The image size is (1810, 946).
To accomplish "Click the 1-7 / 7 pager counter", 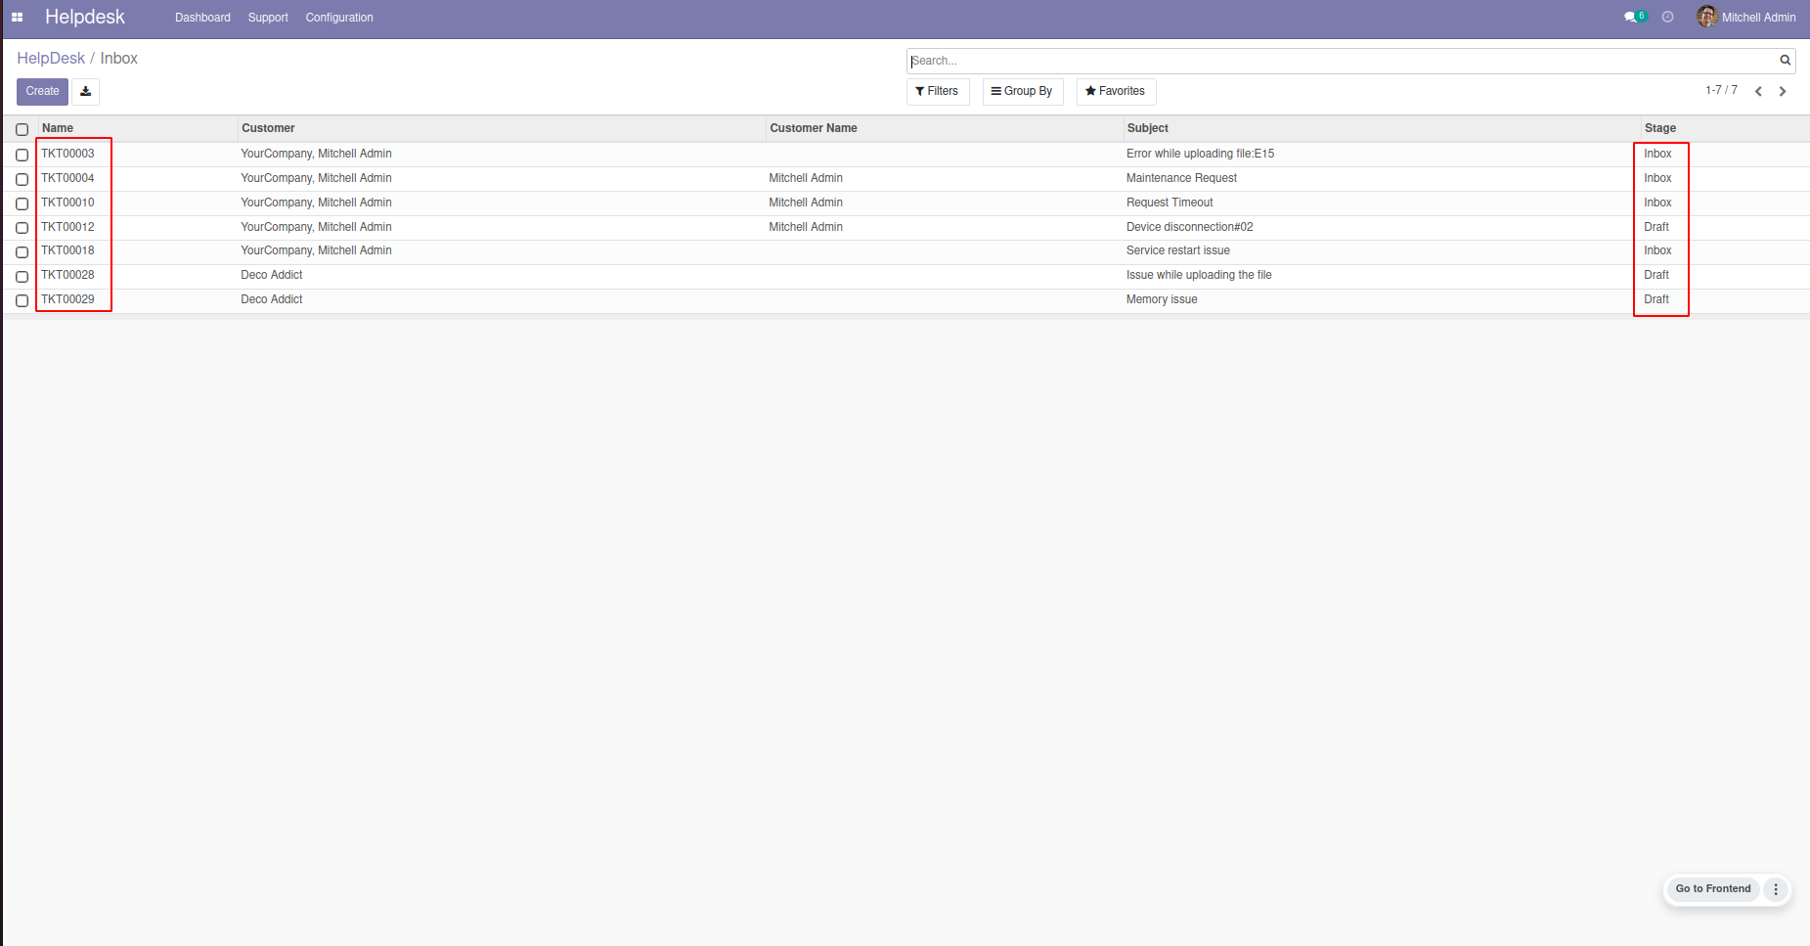I will pos(1721,90).
